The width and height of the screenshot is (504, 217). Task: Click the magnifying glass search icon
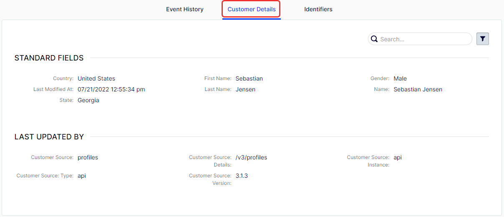374,39
